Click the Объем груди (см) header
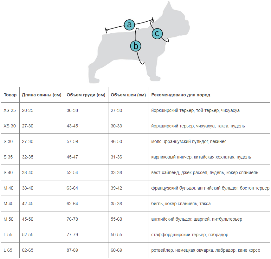 coord(86,95)
